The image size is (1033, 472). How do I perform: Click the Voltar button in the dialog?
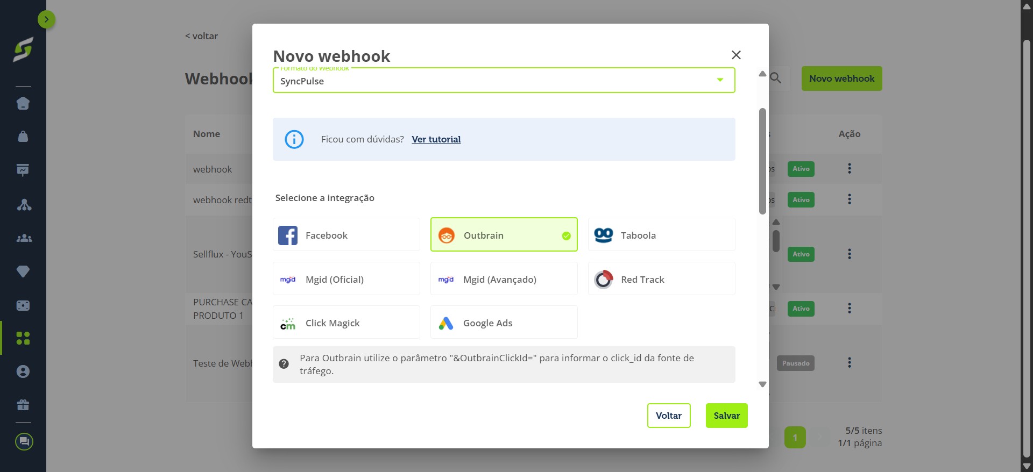pyautogui.click(x=669, y=416)
